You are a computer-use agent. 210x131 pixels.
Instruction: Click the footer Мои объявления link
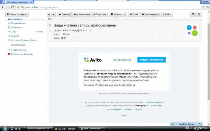114,109
